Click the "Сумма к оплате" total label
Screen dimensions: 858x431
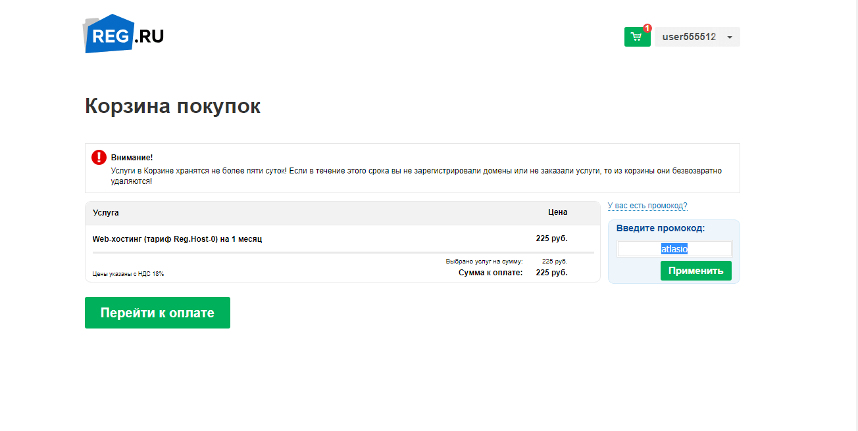pyautogui.click(x=490, y=273)
